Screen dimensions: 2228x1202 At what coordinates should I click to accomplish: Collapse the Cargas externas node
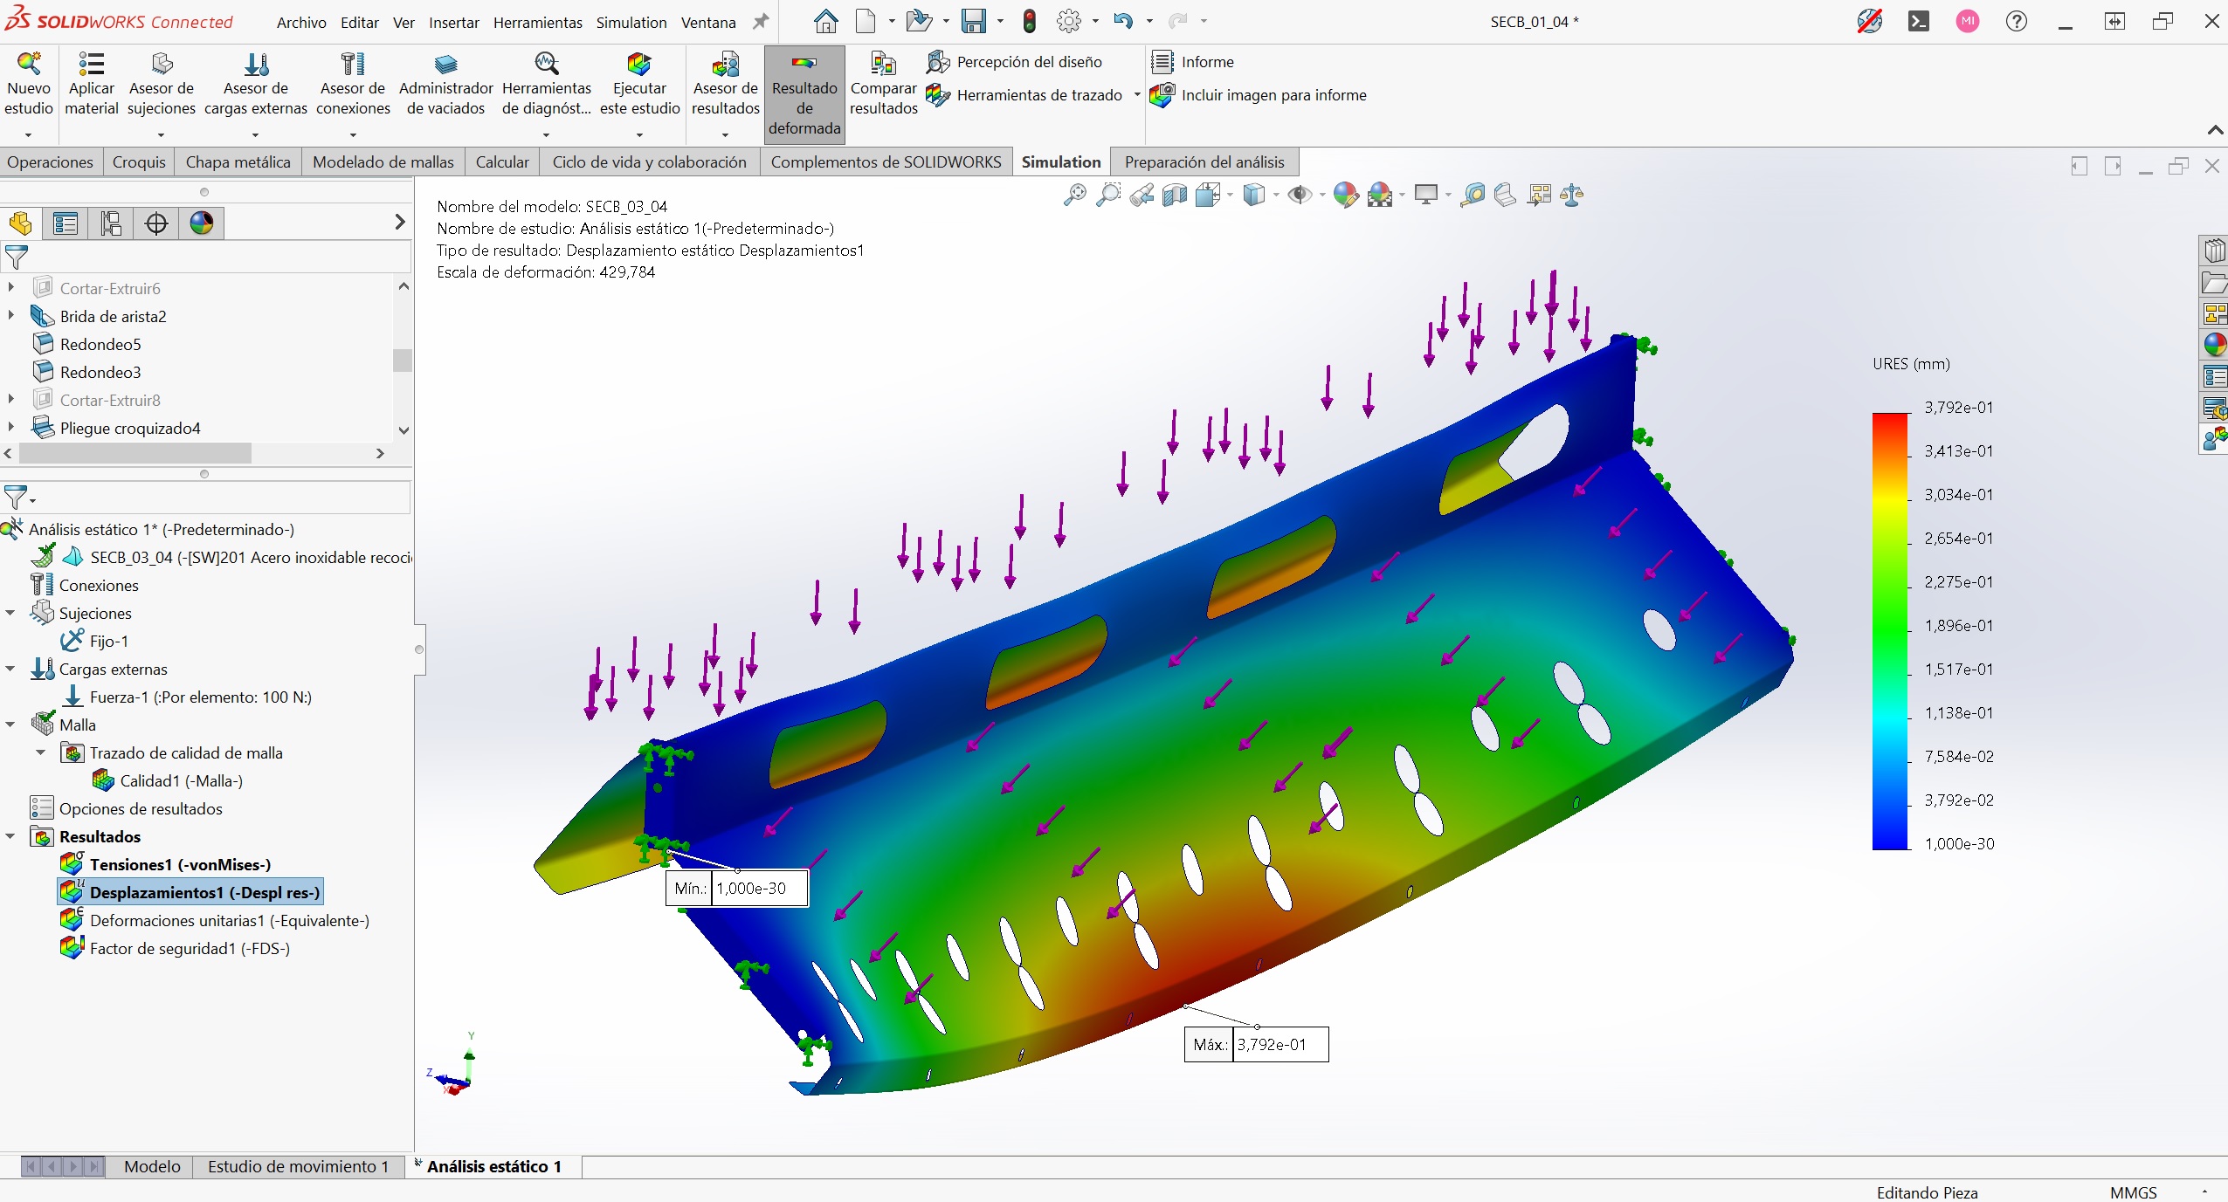click(10, 669)
